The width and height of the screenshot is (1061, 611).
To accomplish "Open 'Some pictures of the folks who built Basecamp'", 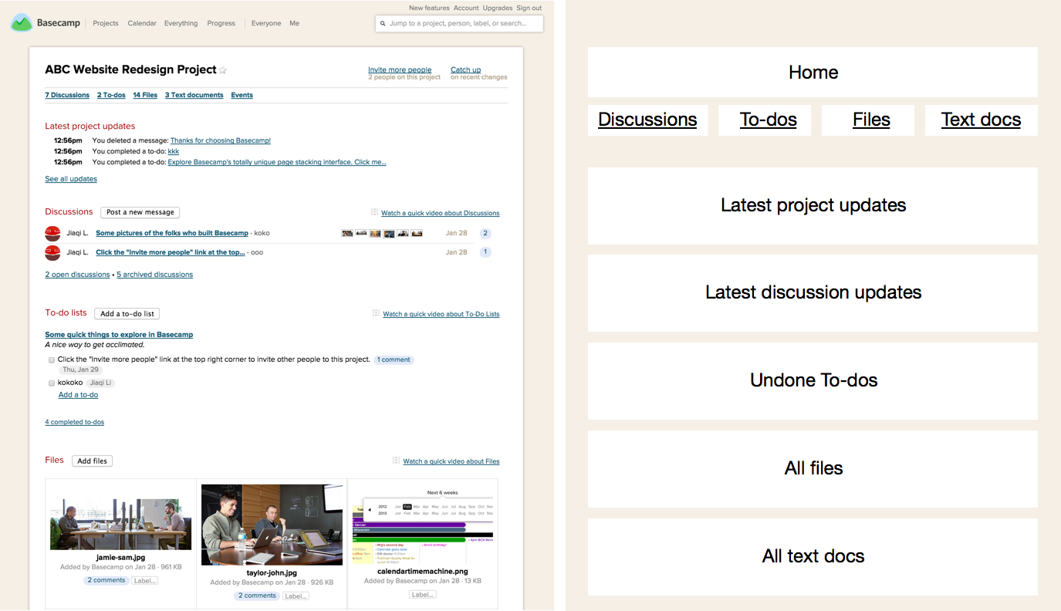I will [x=172, y=233].
